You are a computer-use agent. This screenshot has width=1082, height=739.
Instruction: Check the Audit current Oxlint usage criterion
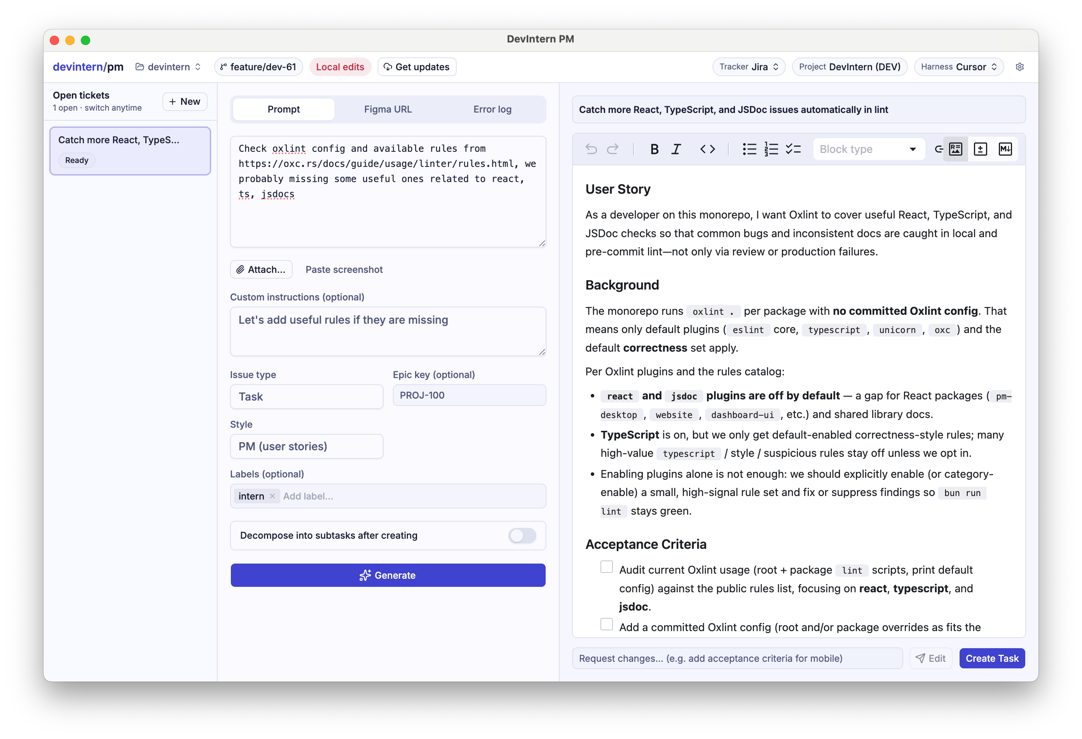point(606,566)
